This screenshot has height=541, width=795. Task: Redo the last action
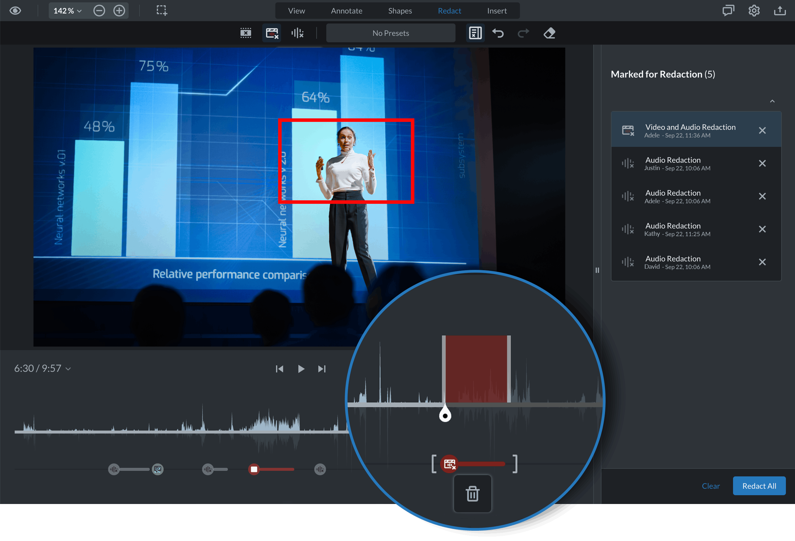[523, 33]
